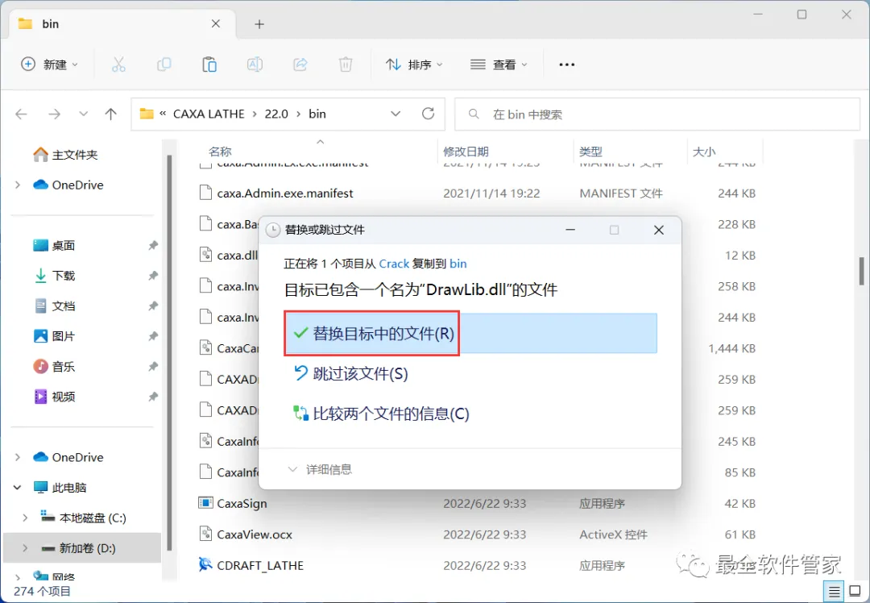Switch to large thumbnails view icon
Image resolution: width=870 pixels, height=603 pixels.
coord(855,592)
